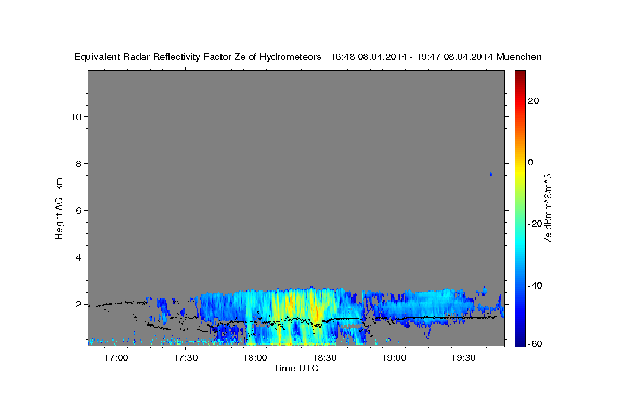Click the colorbar tick label 0
This screenshot has width=624, height=416.
pos(530,162)
